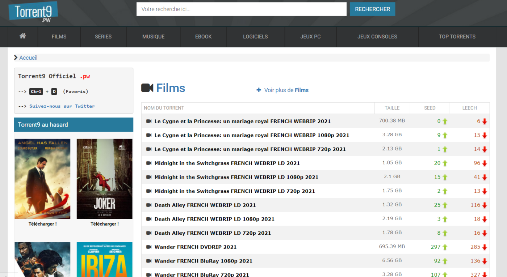Click the LEECH column header

coord(470,108)
